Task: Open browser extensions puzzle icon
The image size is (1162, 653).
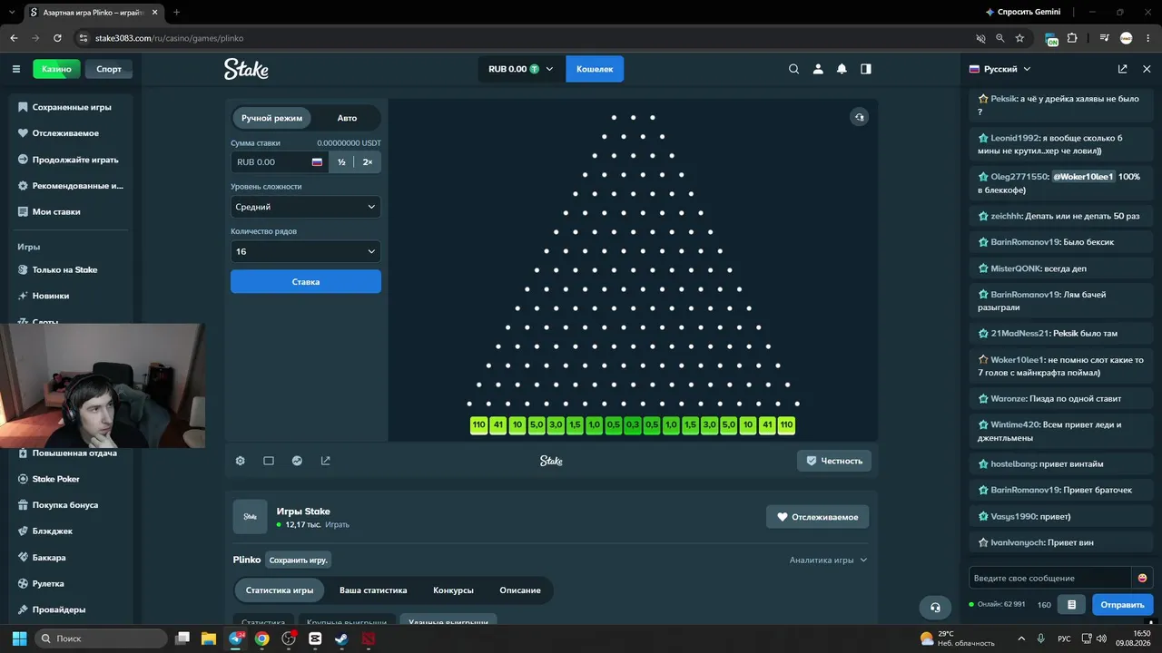Action: pyautogui.click(x=1072, y=38)
